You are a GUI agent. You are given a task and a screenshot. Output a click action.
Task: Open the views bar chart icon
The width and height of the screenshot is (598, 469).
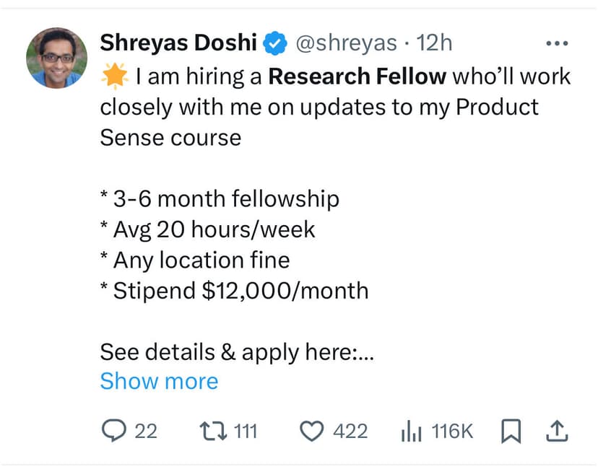[411, 431]
